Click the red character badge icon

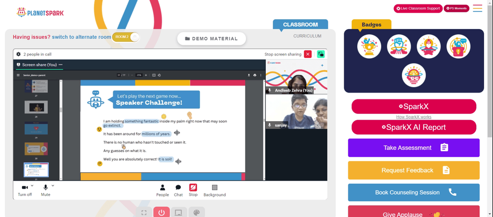tap(428, 46)
